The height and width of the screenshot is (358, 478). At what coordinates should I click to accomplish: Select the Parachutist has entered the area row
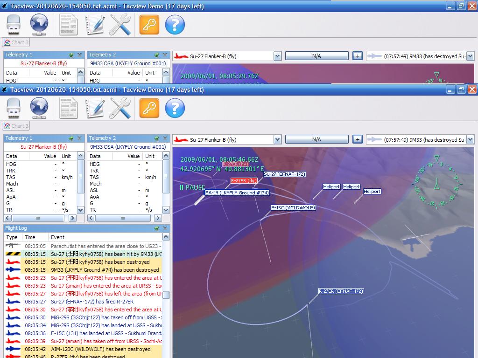pos(84,246)
